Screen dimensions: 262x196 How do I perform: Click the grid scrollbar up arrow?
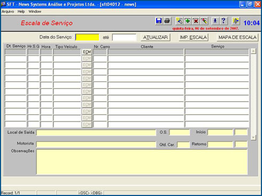tap(253, 51)
